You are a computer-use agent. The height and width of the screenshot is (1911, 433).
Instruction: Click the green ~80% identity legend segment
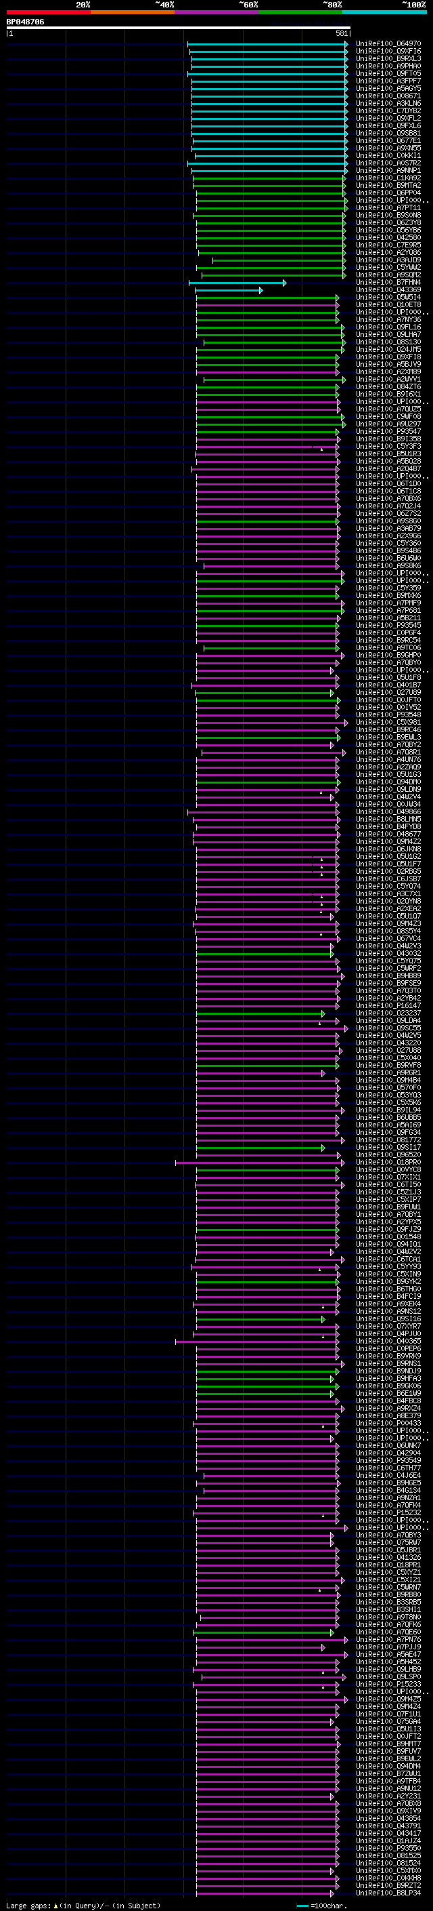[300, 12]
